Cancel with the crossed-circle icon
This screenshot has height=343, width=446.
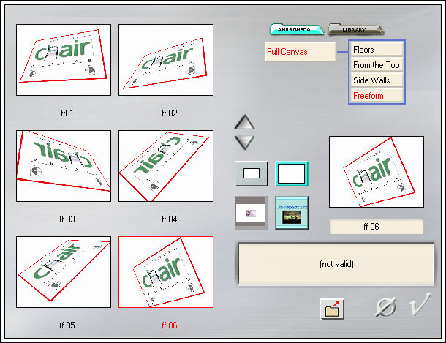click(x=386, y=307)
